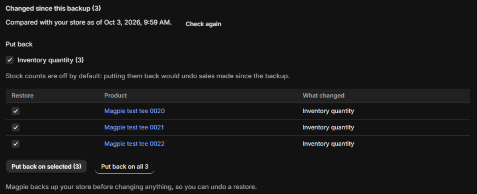Click Inventory quantity cell for tee 0020
477x194 pixels.
328,111
